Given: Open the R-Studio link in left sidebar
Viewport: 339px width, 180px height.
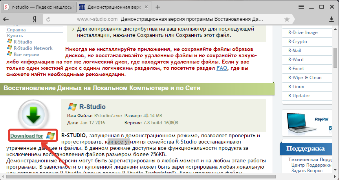Looking at the screenshot, I should click(23, 42).
